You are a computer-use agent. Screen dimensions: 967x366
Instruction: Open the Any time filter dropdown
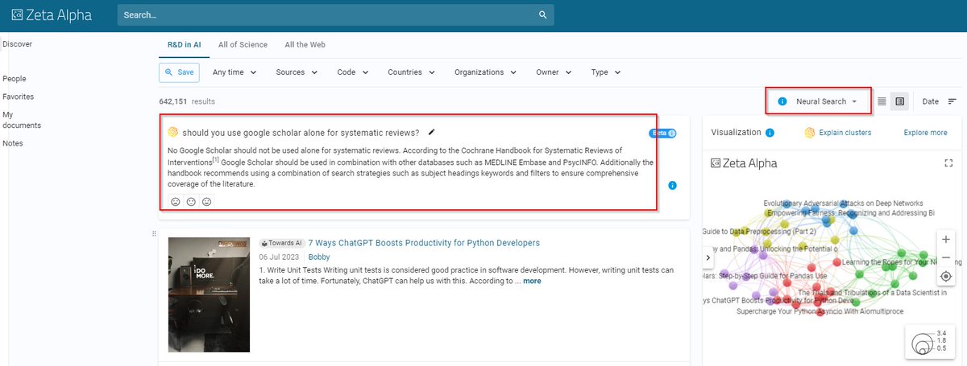pos(234,72)
